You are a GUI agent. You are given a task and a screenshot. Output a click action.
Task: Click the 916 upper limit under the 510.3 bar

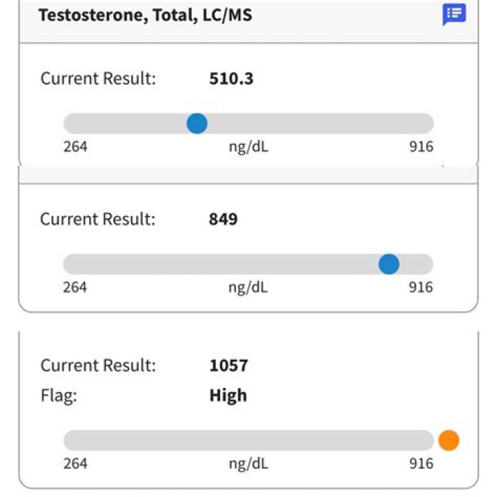tap(421, 147)
